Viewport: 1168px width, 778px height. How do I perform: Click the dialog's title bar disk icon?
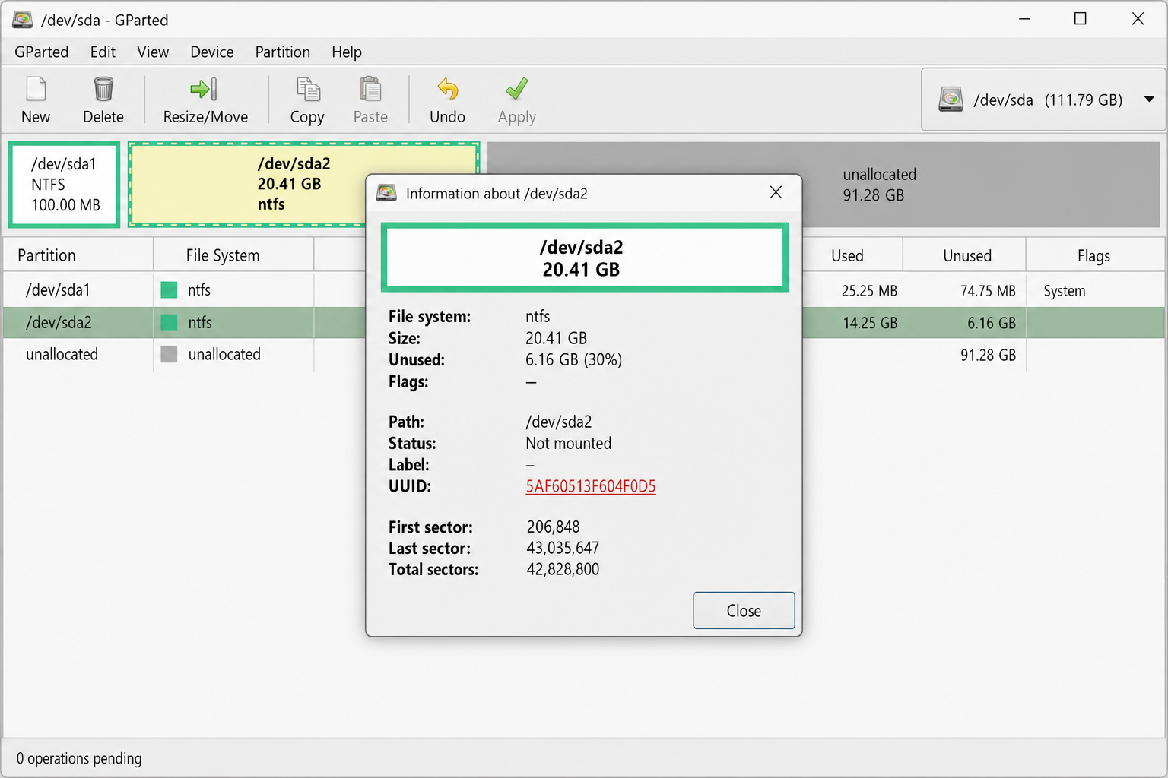(386, 193)
